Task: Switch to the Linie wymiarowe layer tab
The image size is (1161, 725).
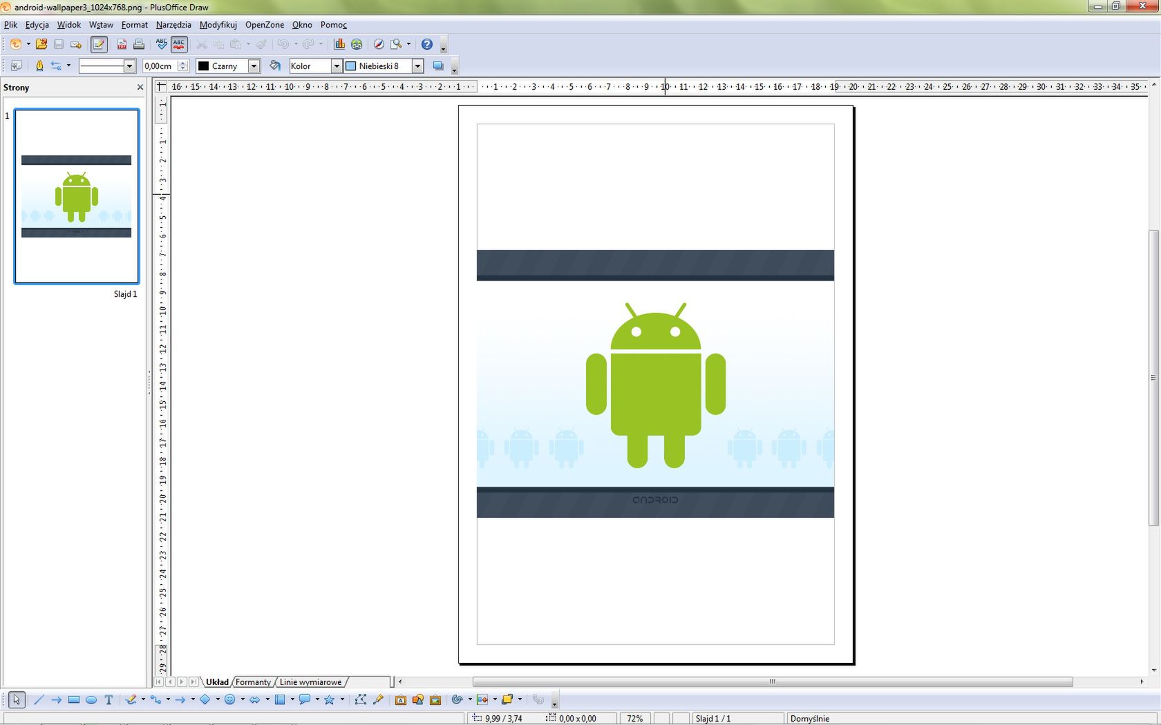Action: tap(310, 681)
